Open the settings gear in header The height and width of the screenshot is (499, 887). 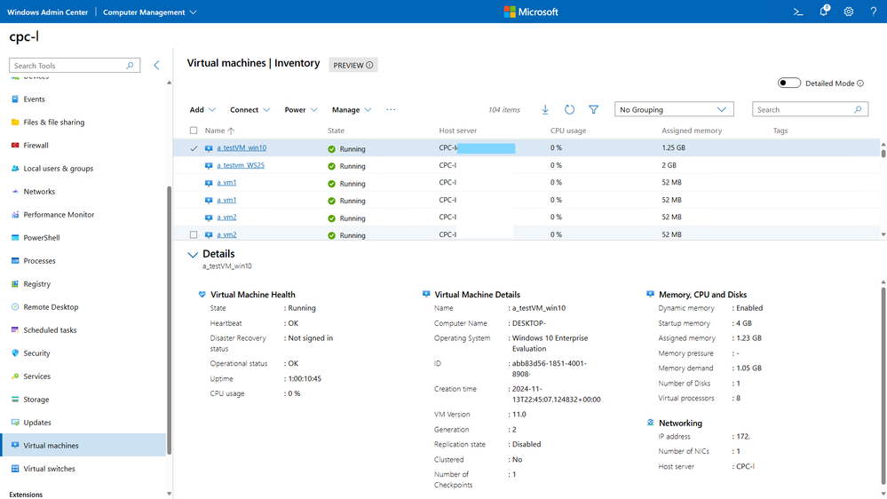(x=849, y=12)
